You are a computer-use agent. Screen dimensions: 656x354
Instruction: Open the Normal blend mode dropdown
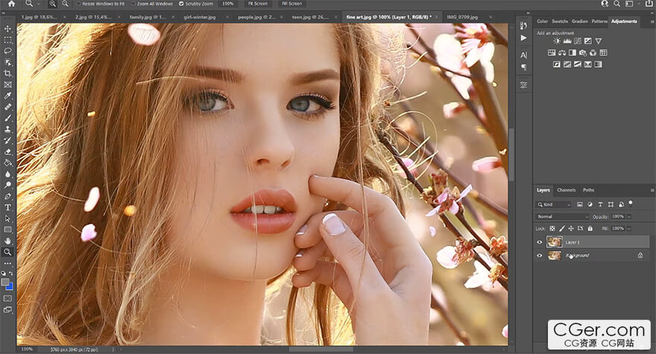coord(563,217)
